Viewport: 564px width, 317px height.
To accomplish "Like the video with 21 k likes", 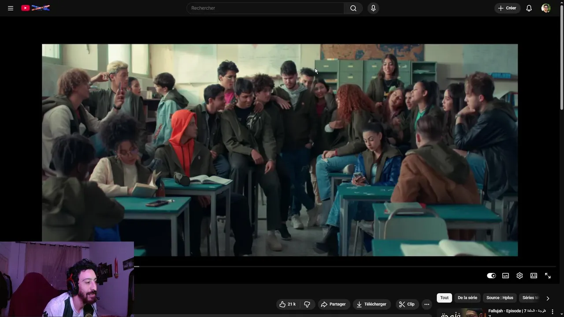I will click(287, 304).
